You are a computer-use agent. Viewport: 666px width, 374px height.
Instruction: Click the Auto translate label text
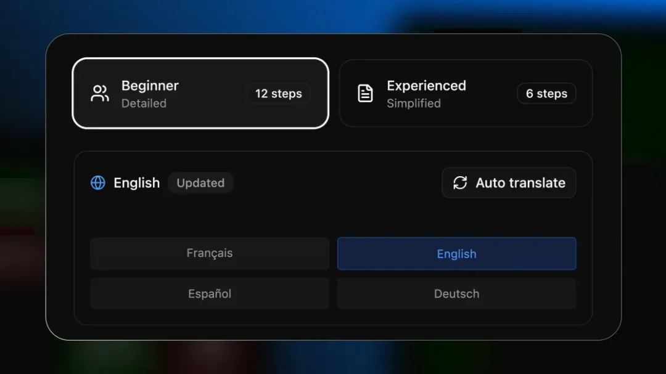coord(520,183)
